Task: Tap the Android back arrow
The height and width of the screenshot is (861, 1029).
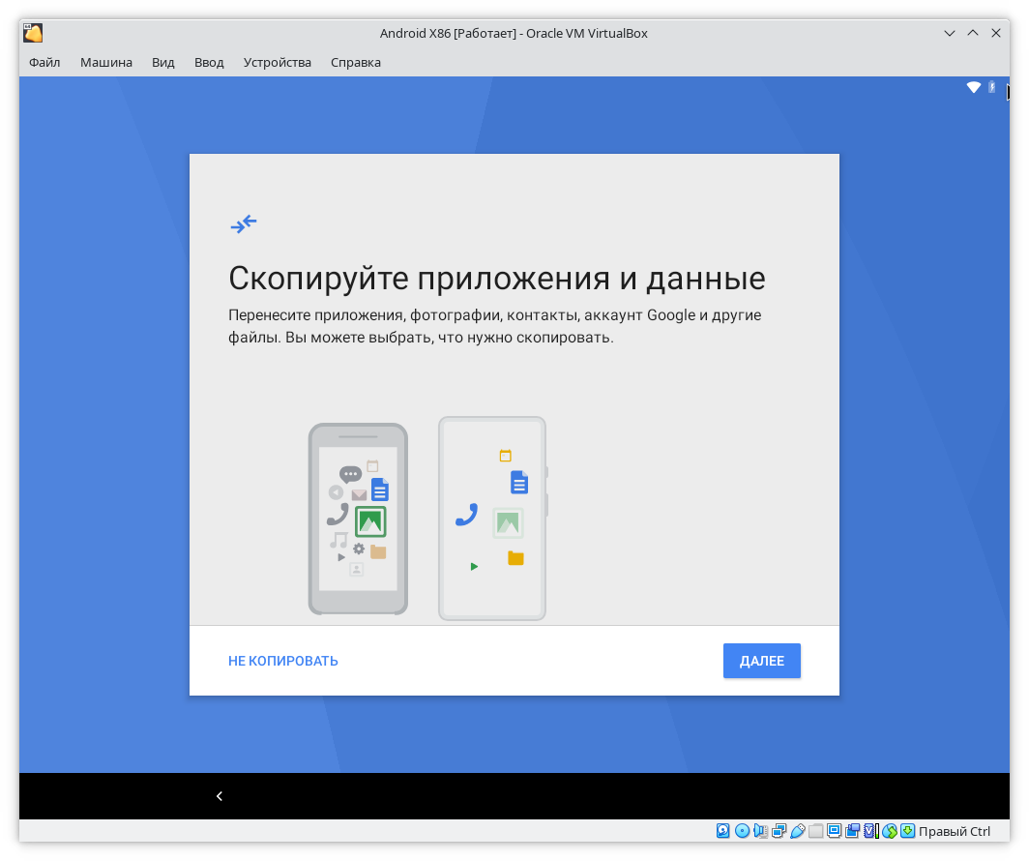Action: tap(220, 796)
